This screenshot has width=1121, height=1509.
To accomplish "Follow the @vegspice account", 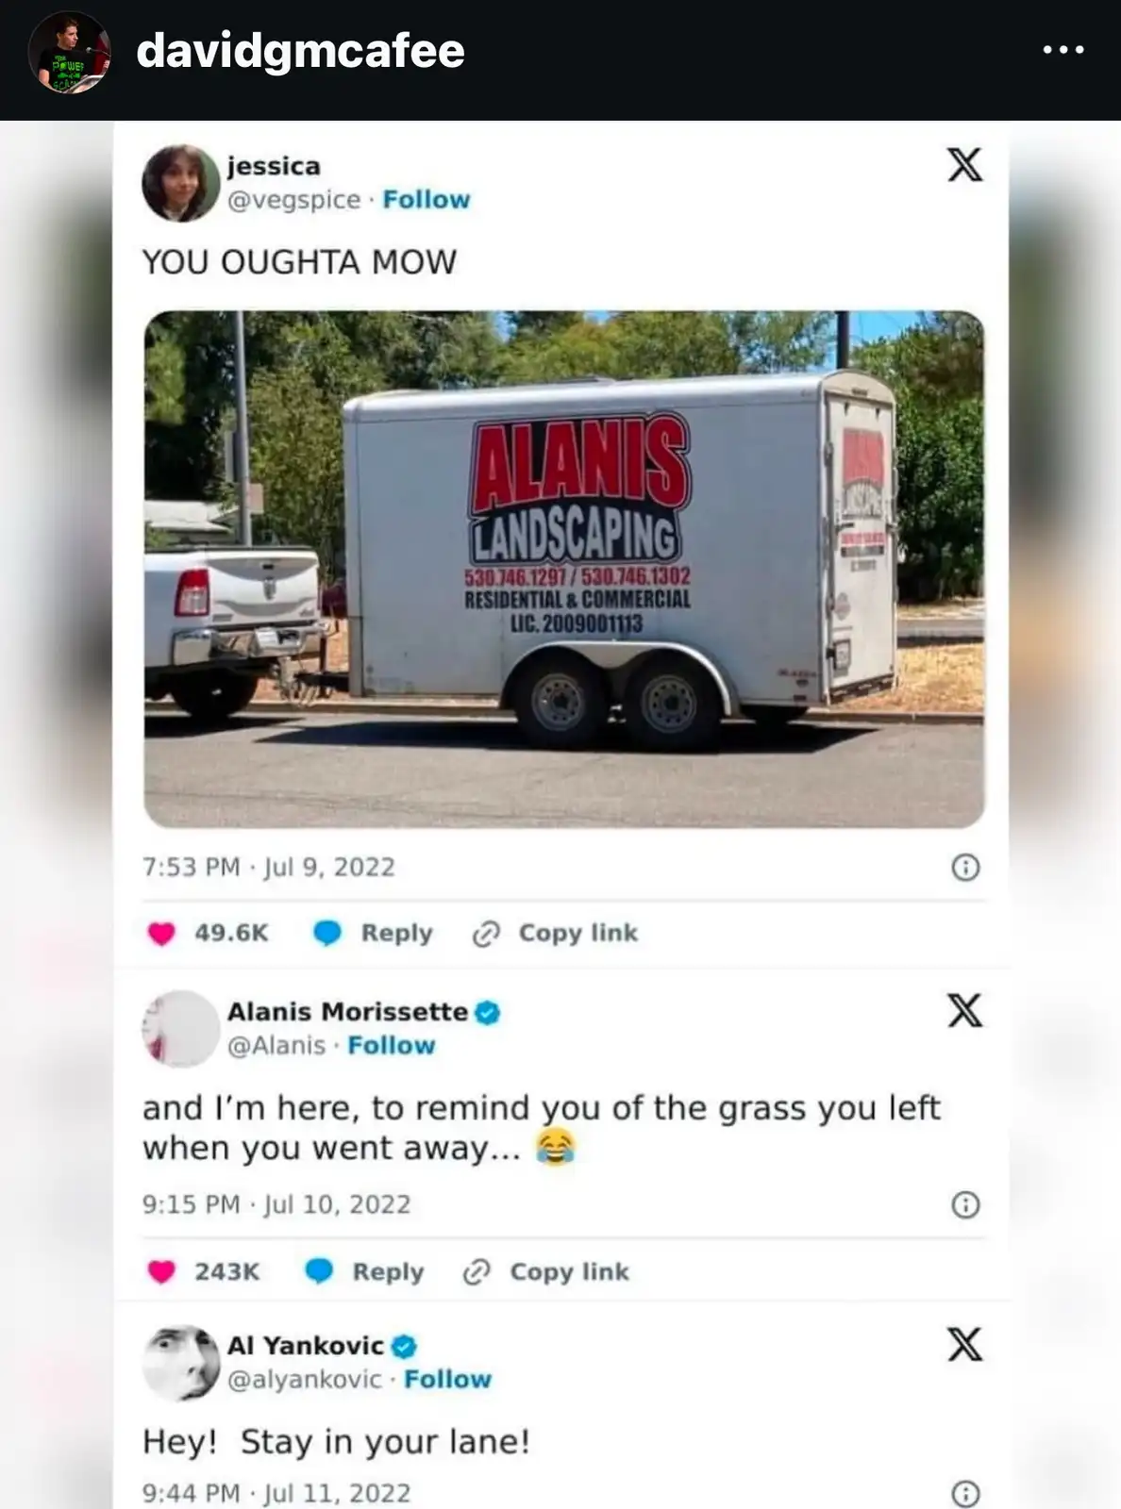I will 427,200.
